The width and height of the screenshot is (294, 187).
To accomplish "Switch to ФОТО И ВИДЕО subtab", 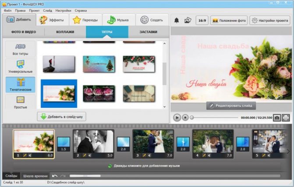I will (x=24, y=32).
